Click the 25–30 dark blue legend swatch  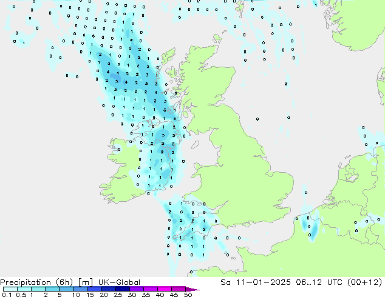click(x=123, y=289)
